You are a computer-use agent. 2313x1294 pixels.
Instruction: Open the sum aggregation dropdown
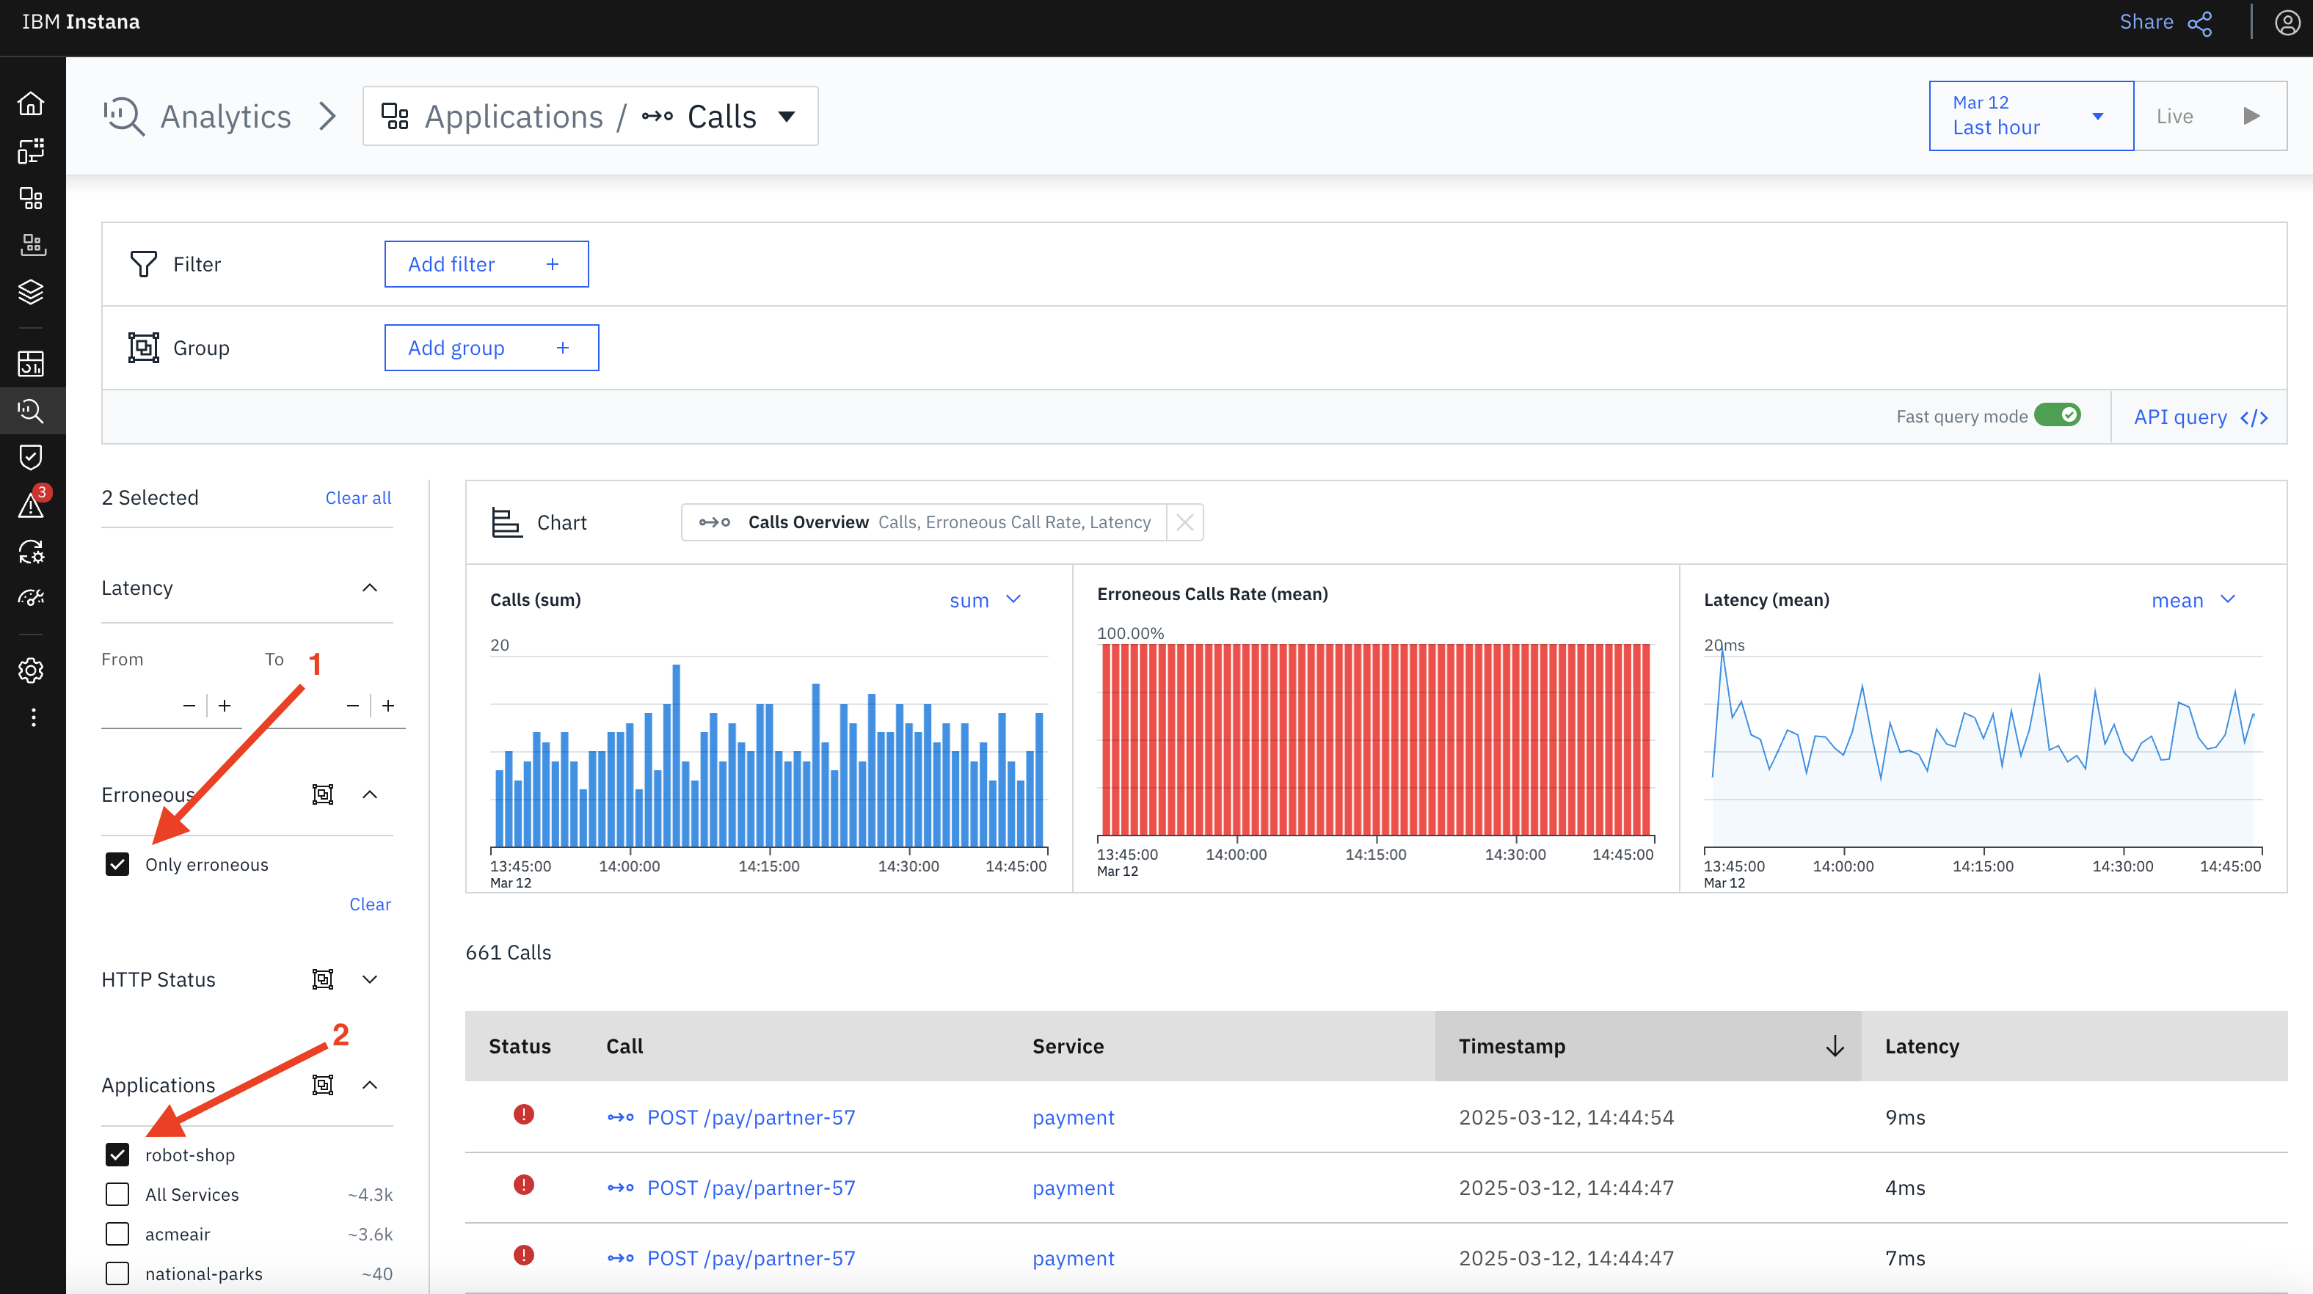pos(986,599)
